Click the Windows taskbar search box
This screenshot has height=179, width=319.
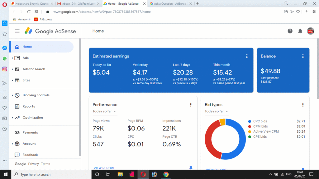(x=51, y=174)
